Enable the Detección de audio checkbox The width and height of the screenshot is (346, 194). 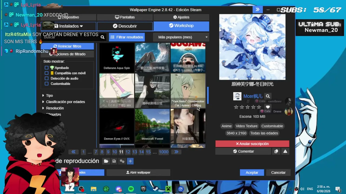[x=46, y=78]
